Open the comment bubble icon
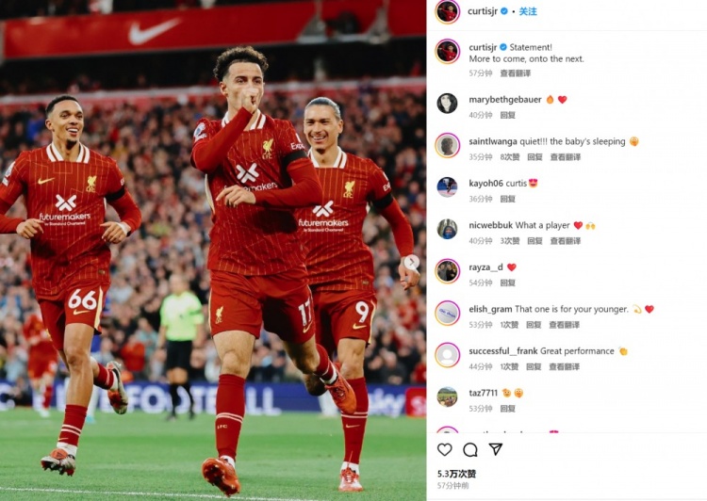This screenshot has width=707, height=501. pyautogui.click(x=470, y=449)
